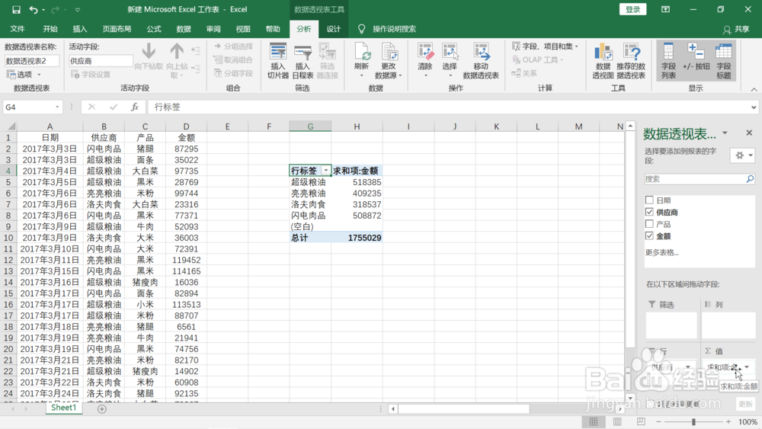Open recommended pivot tables (推荐的数据透视表)
Image resolution: width=762 pixels, height=429 pixels.
coord(631,61)
